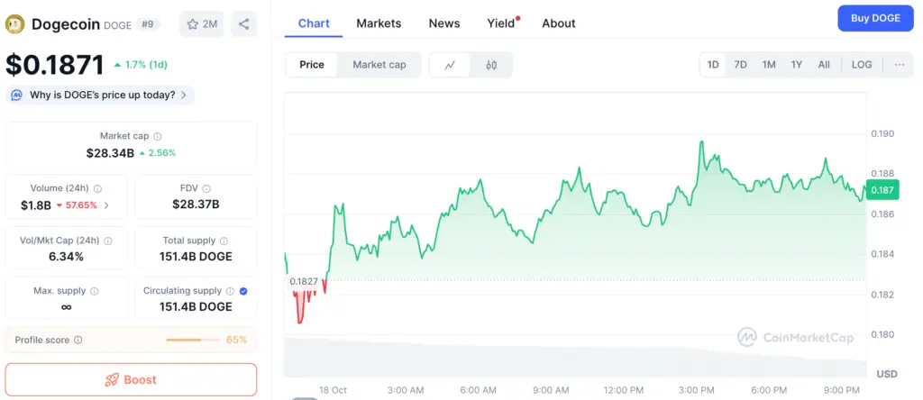Click the Market cap info icon
923x400 pixels.
click(x=158, y=136)
